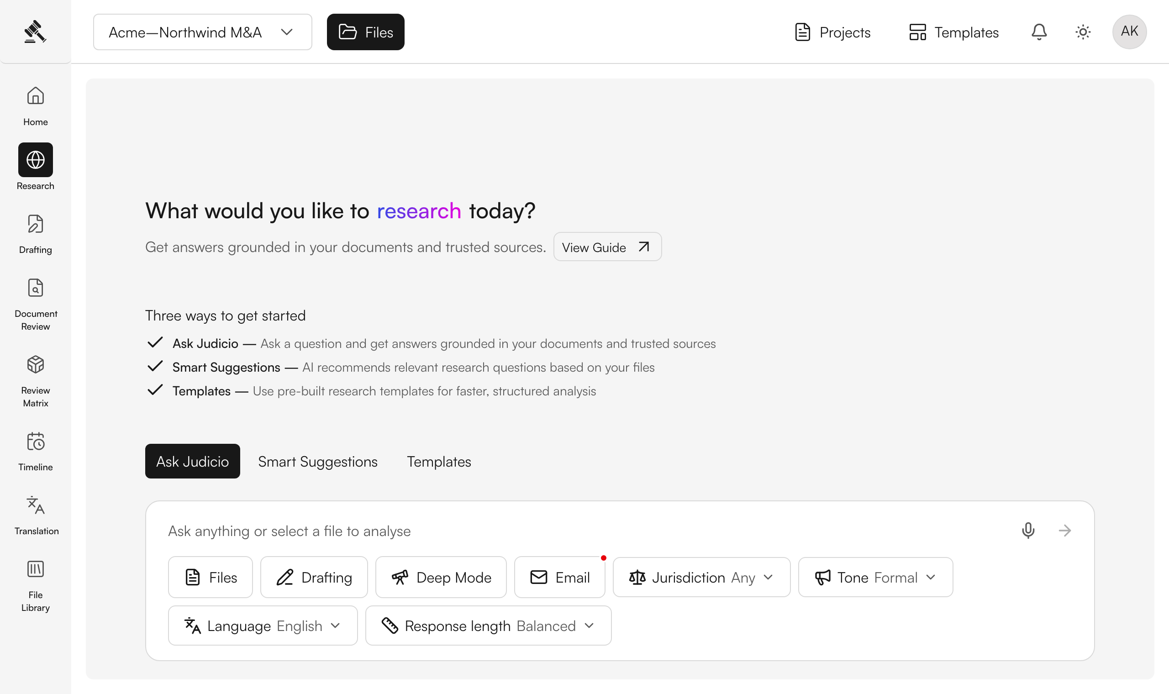Submit query with arrow send icon
The width and height of the screenshot is (1169, 694).
[1065, 531]
